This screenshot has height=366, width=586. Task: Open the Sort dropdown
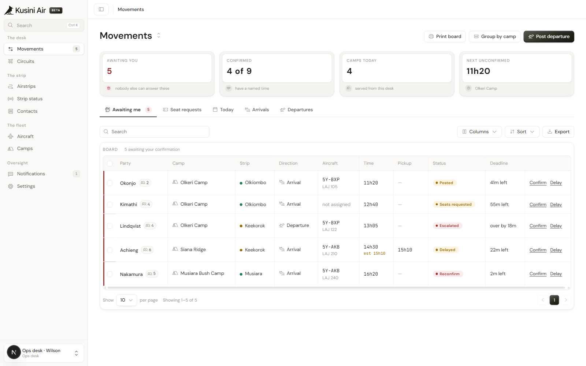522,132
